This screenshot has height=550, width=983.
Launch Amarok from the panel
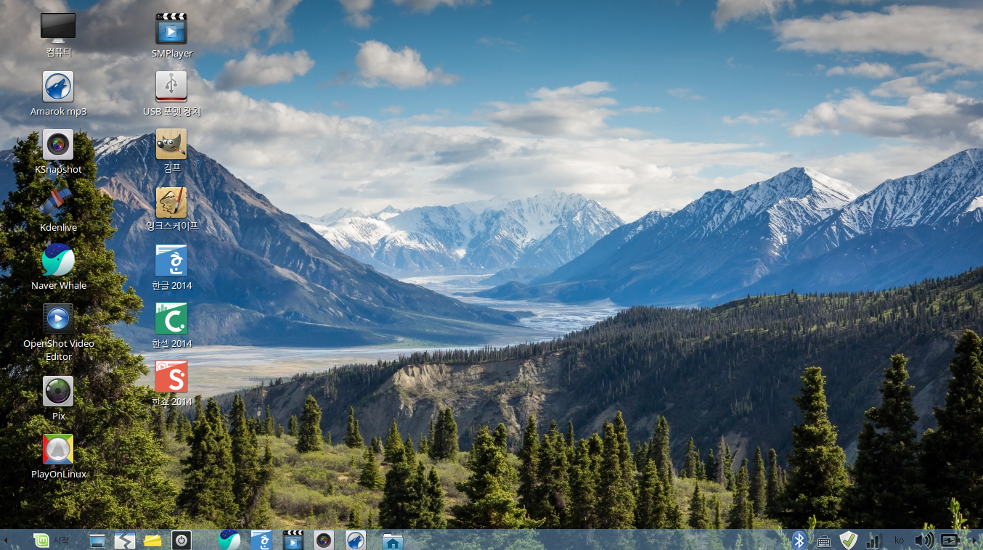[355, 540]
